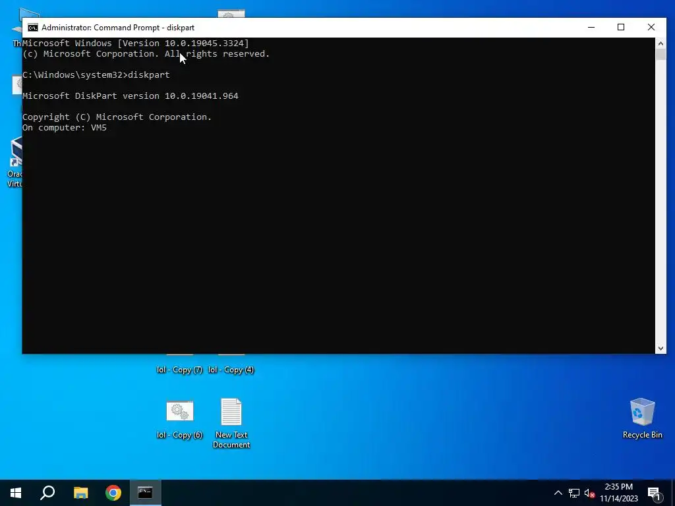
Task: Select the Recycle Bin desktop icon
Action: pyautogui.click(x=642, y=418)
